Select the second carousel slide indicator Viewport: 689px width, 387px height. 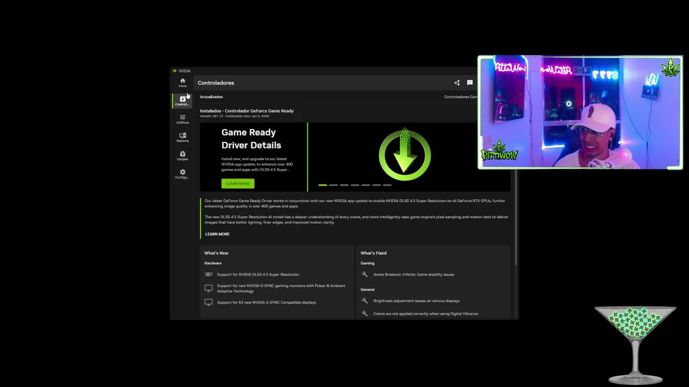coord(333,185)
